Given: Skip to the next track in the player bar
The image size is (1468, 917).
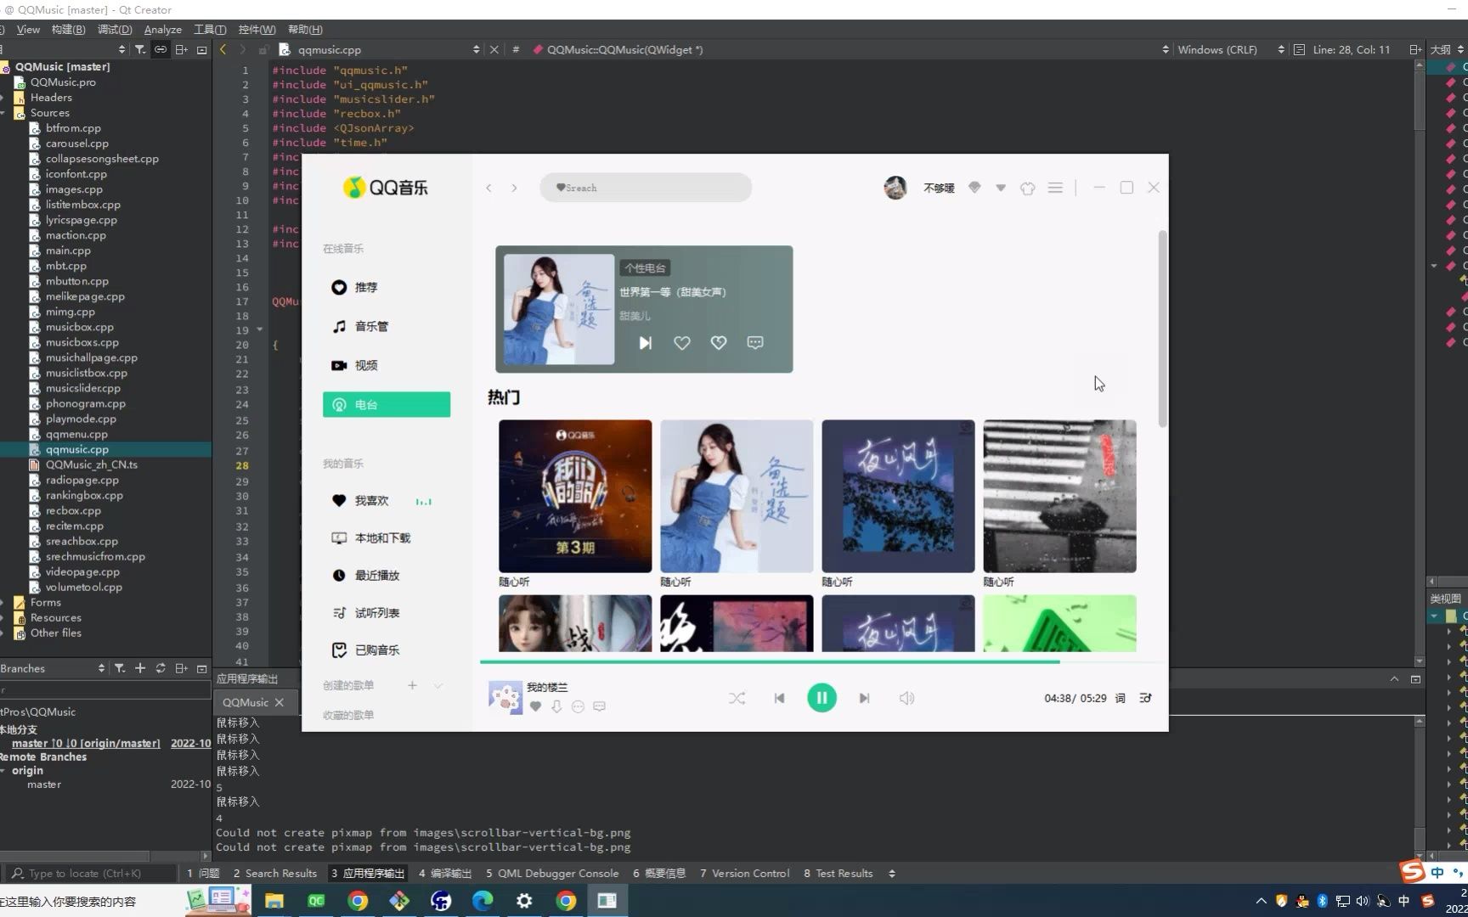Looking at the screenshot, I should 864,698.
